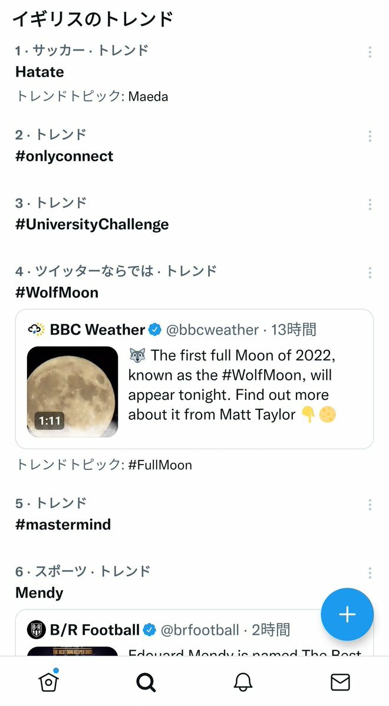Open more options for Mendy trend

[x=370, y=572]
